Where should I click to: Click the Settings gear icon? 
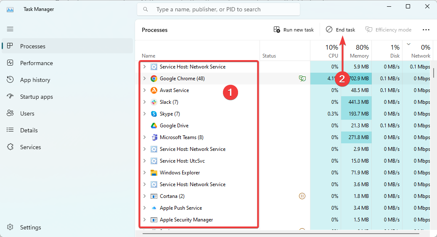pos(10,227)
